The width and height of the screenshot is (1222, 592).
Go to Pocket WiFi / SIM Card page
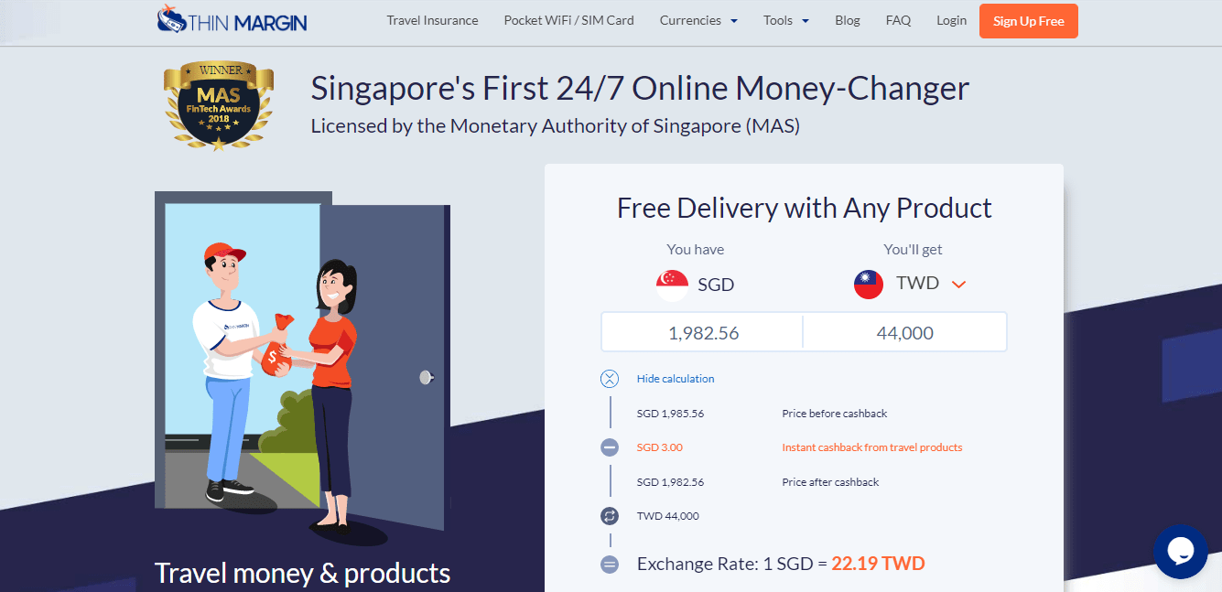pyautogui.click(x=568, y=20)
